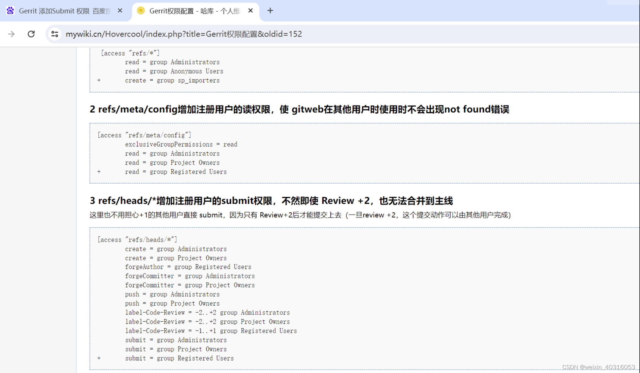The image size is (640, 373).
Task: Click plus marker beside submit = group Registered Users
Action: 99,358
